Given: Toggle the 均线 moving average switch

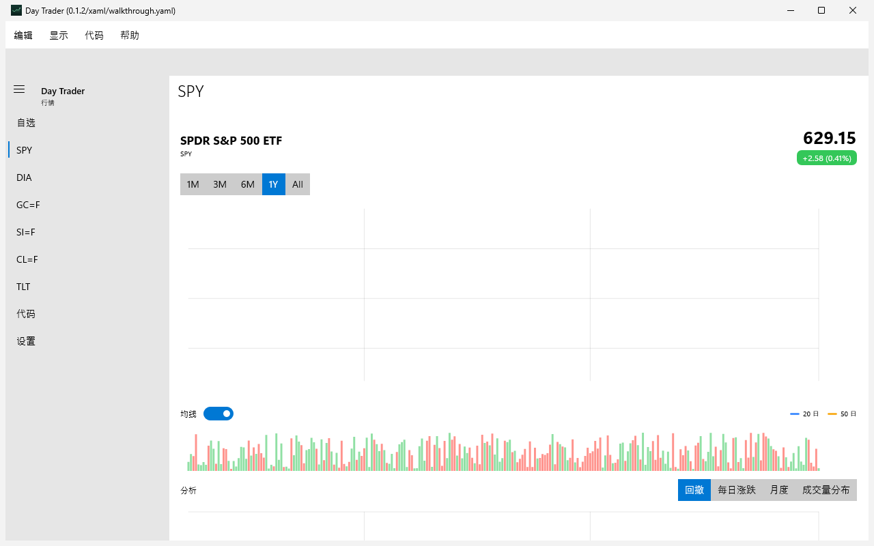Looking at the screenshot, I should click(x=218, y=414).
